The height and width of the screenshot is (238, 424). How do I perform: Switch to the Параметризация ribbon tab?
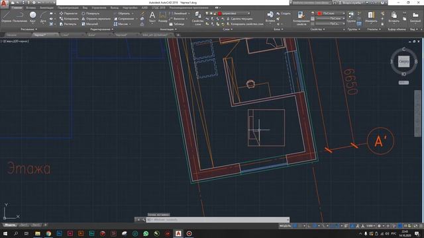pos(68,8)
